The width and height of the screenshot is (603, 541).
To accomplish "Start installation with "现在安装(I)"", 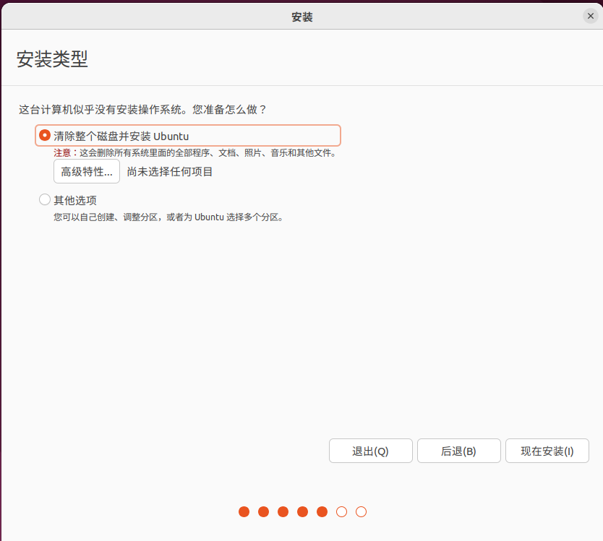I will [547, 451].
